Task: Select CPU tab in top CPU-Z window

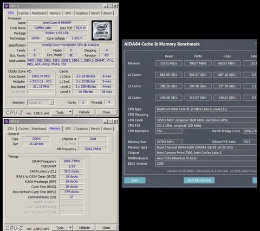Action: [x=11, y=13]
